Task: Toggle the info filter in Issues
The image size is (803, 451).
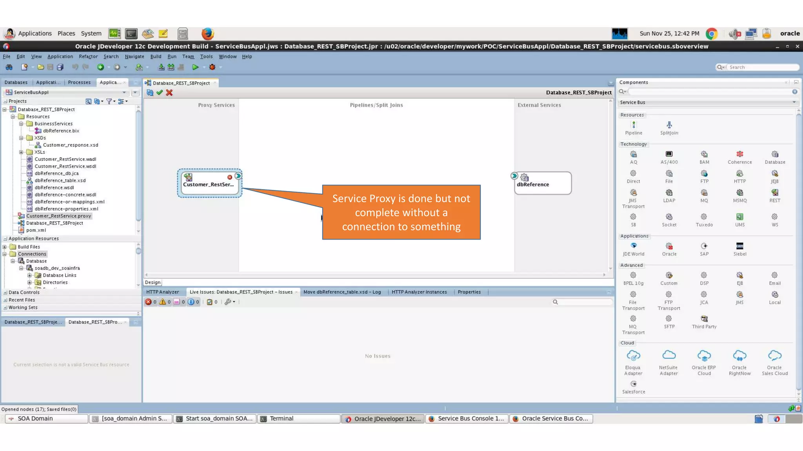Action: tap(193, 302)
